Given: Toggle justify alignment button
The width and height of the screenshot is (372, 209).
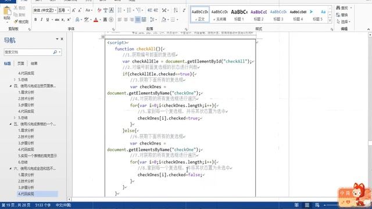Looking at the screenshot, I should [138, 20].
